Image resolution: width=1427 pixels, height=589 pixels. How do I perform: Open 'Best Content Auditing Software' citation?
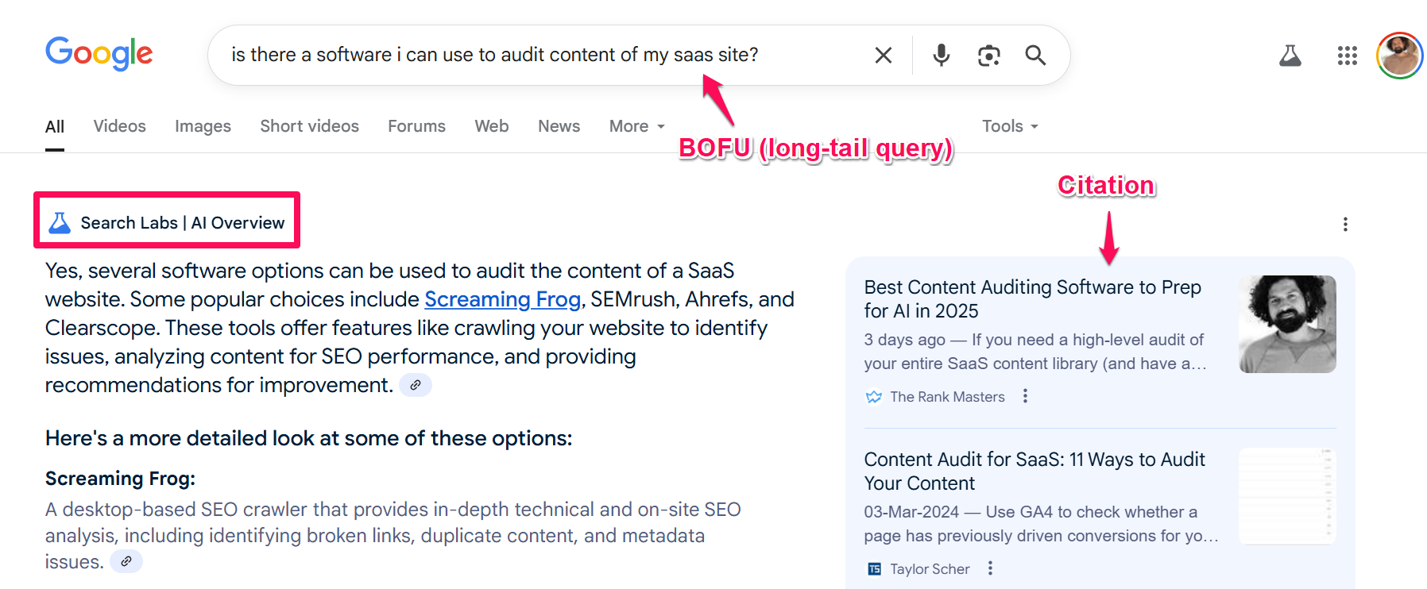1032,299
